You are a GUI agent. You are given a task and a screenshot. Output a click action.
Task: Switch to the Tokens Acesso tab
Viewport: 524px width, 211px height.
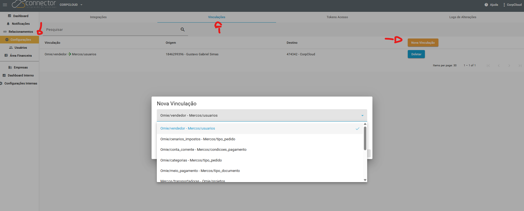pyautogui.click(x=337, y=17)
